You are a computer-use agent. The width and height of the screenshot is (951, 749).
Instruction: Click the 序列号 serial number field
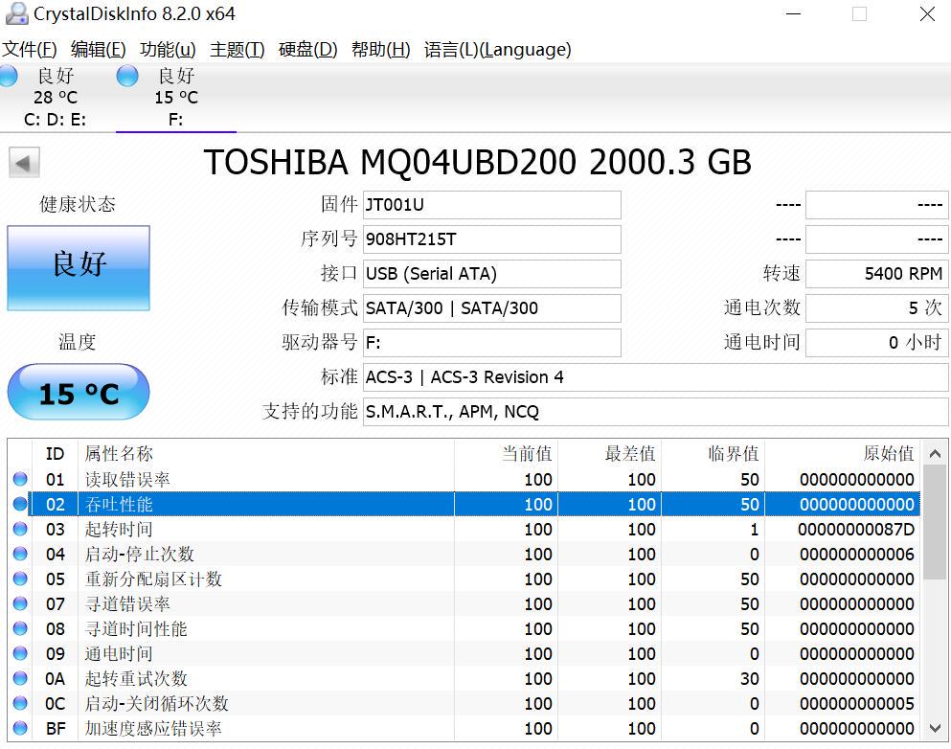tap(491, 239)
